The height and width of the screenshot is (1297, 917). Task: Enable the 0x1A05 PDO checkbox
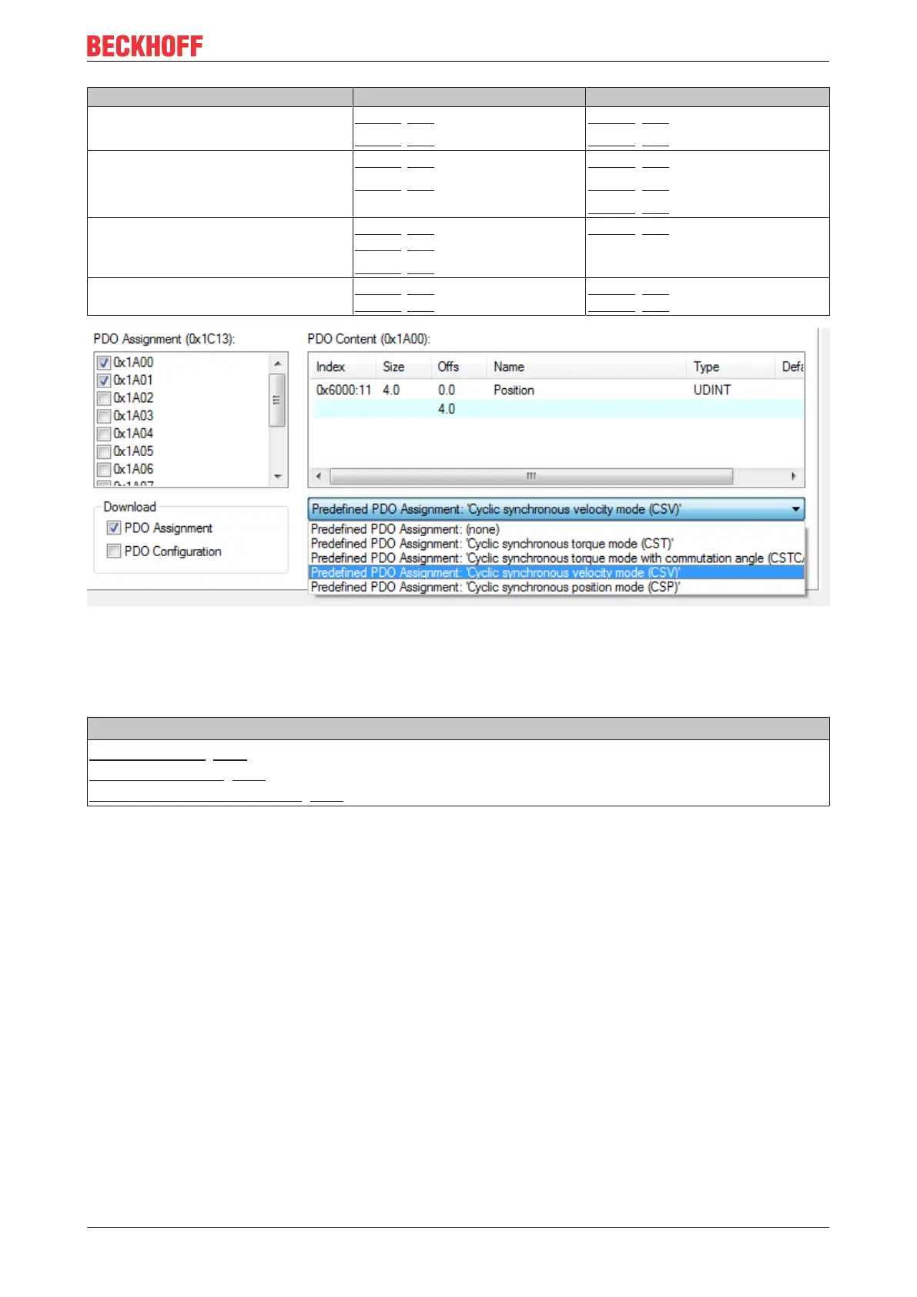(104, 451)
